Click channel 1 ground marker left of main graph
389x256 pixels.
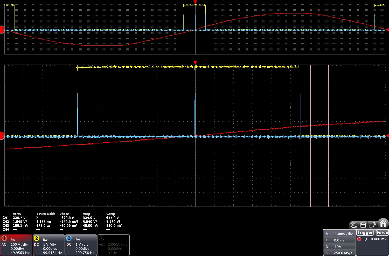[x=2, y=136]
